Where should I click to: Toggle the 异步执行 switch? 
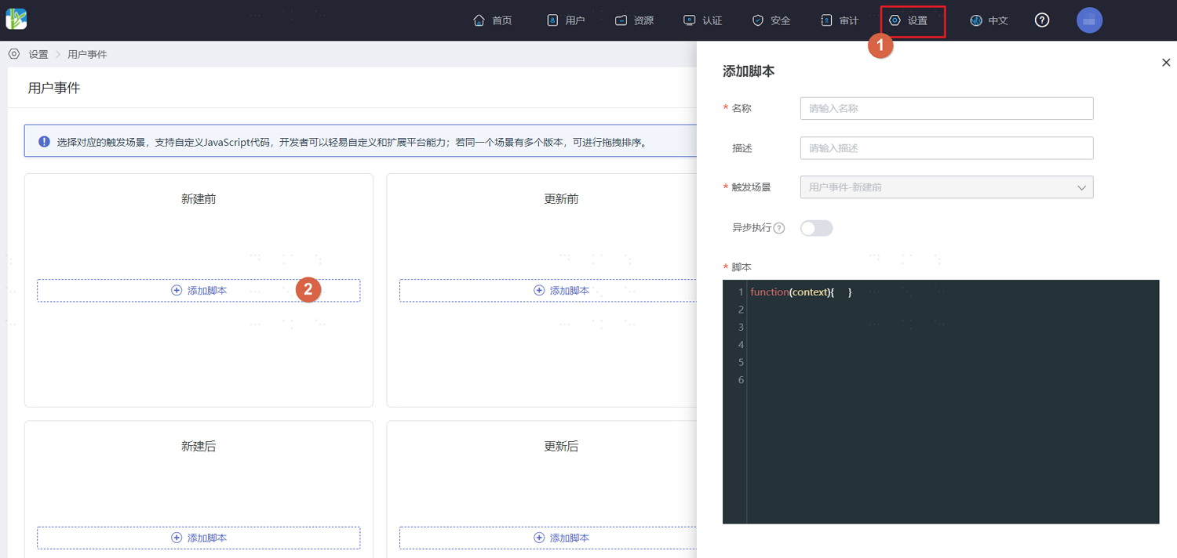[816, 228]
